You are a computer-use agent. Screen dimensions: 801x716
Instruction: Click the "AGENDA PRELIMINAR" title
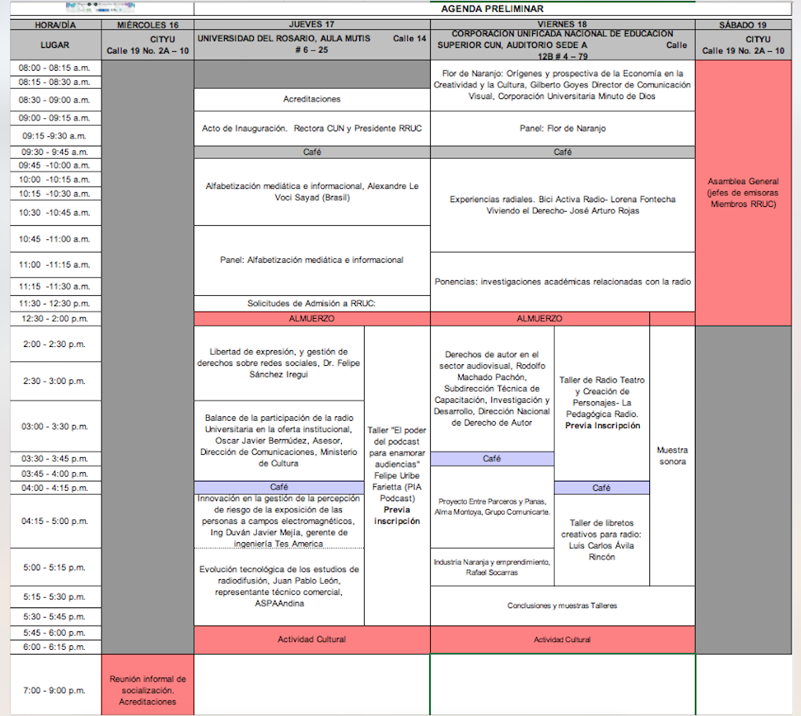pos(492,9)
